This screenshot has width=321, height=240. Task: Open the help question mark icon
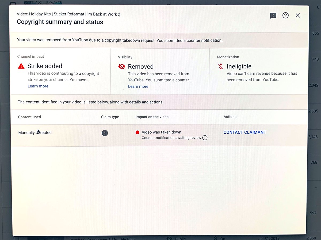point(285,15)
